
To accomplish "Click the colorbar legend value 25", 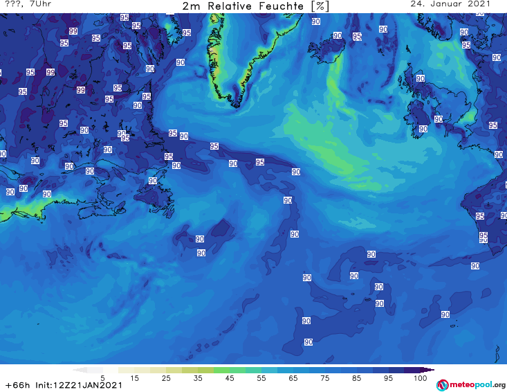I will (166, 378).
